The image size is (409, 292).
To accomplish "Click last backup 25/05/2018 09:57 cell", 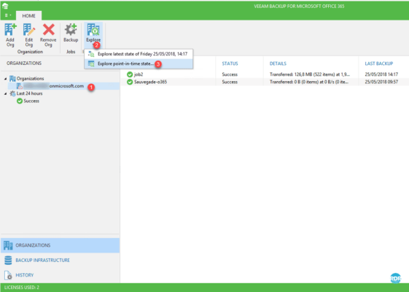I will pyautogui.click(x=381, y=82).
